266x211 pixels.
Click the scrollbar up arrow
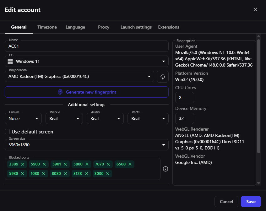[x=258, y=36]
